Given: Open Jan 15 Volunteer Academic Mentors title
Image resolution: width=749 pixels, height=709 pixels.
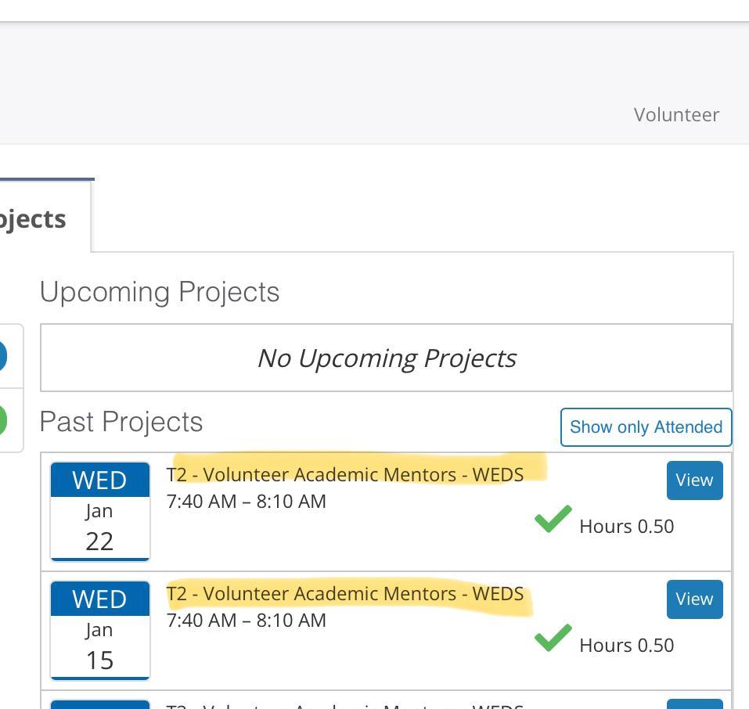Looking at the screenshot, I should click(345, 593).
